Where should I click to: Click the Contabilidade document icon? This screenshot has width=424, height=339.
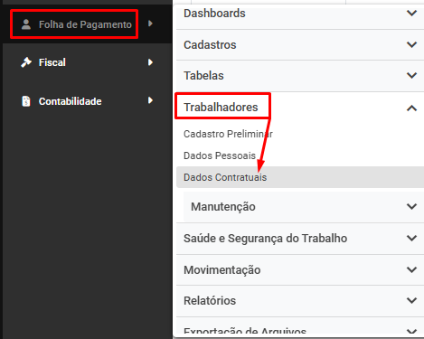[26, 101]
